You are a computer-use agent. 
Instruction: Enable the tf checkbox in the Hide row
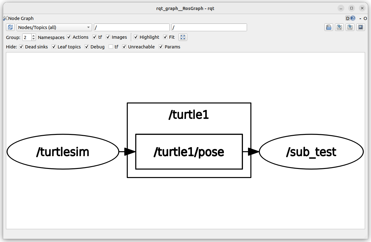point(111,47)
